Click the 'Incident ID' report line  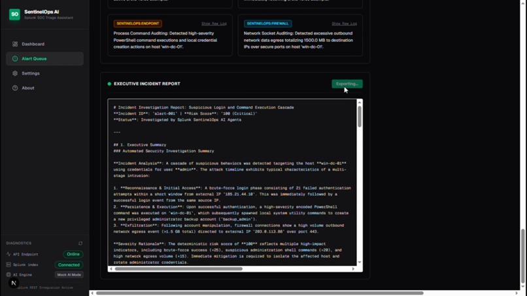point(185,114)
